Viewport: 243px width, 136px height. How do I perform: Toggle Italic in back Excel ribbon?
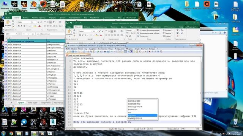[x=21, y=26]
